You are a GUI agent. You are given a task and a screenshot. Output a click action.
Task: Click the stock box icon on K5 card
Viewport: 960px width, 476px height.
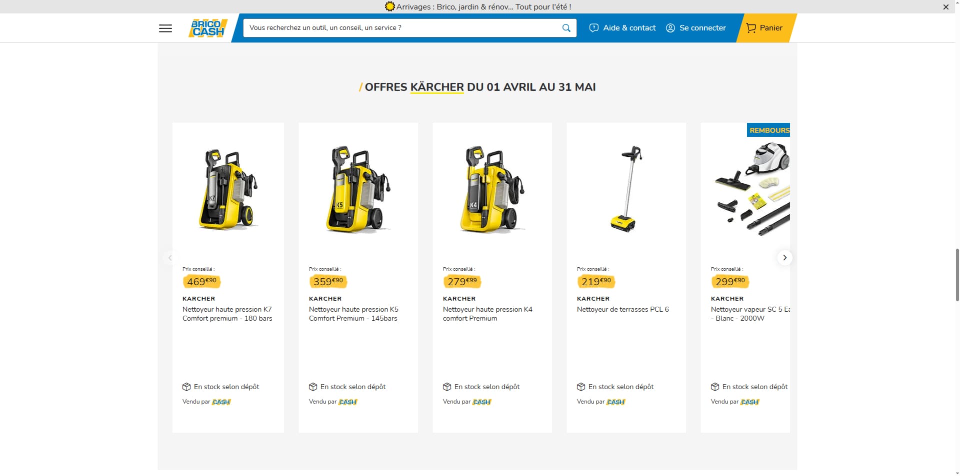[x=313, y=387]
